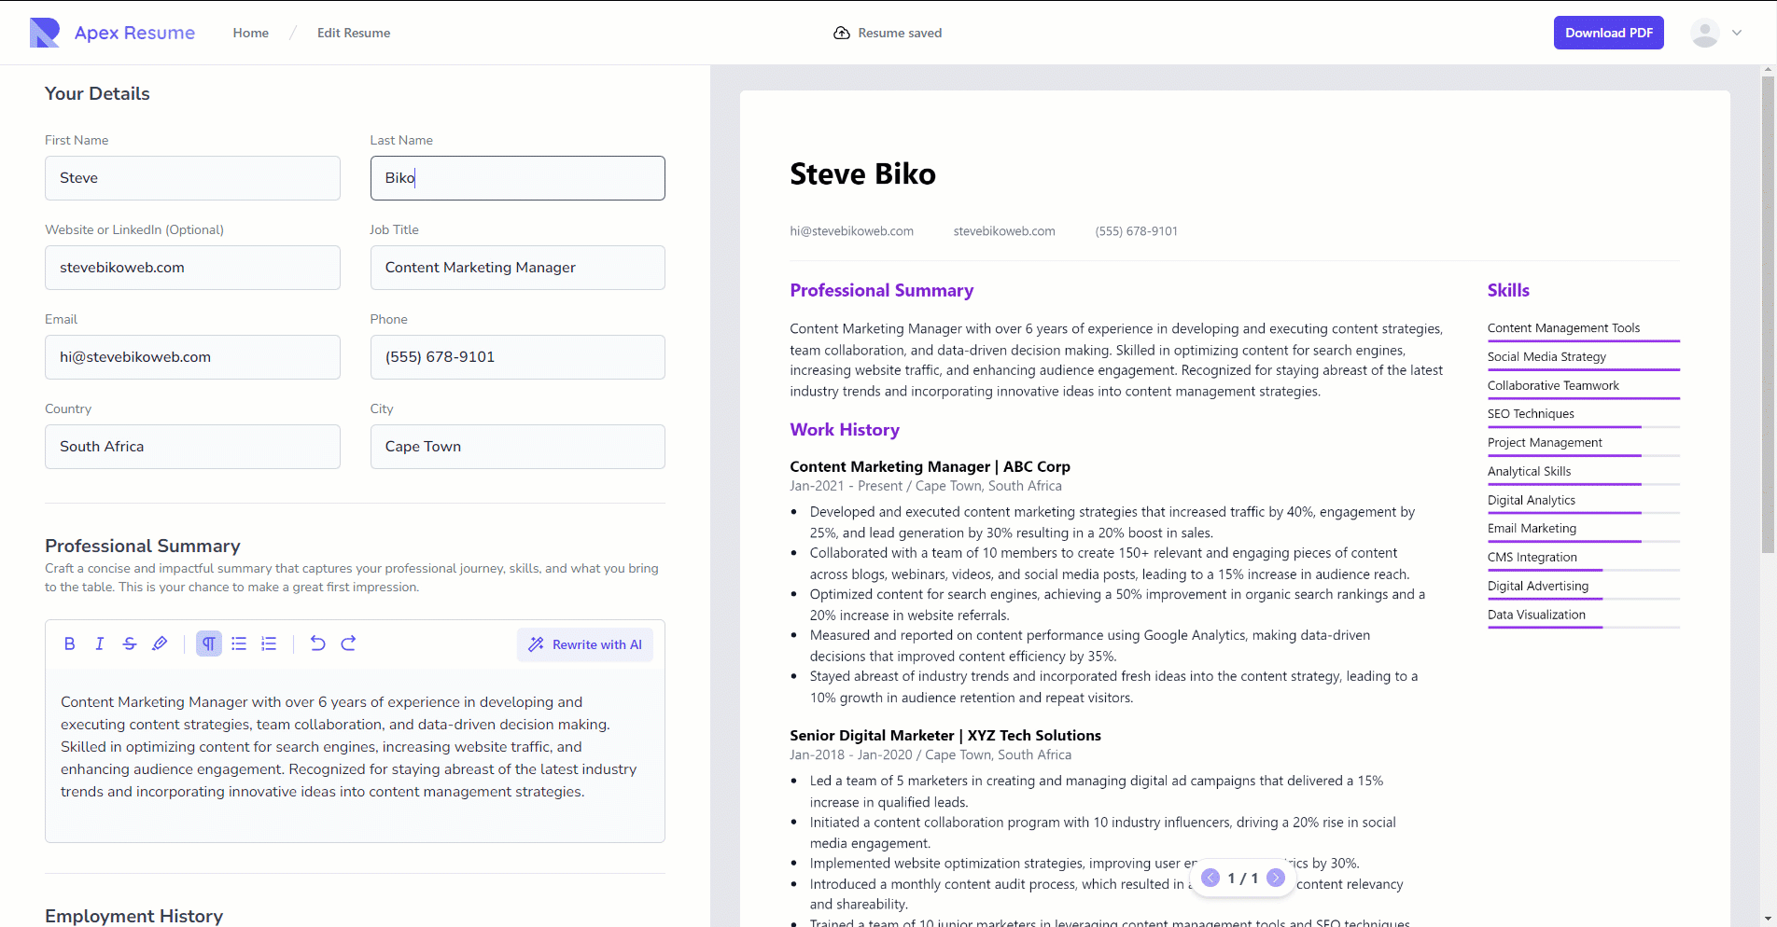
Task: Apply strikethrough formatting in editor toolbar
Action: [130, 643]
